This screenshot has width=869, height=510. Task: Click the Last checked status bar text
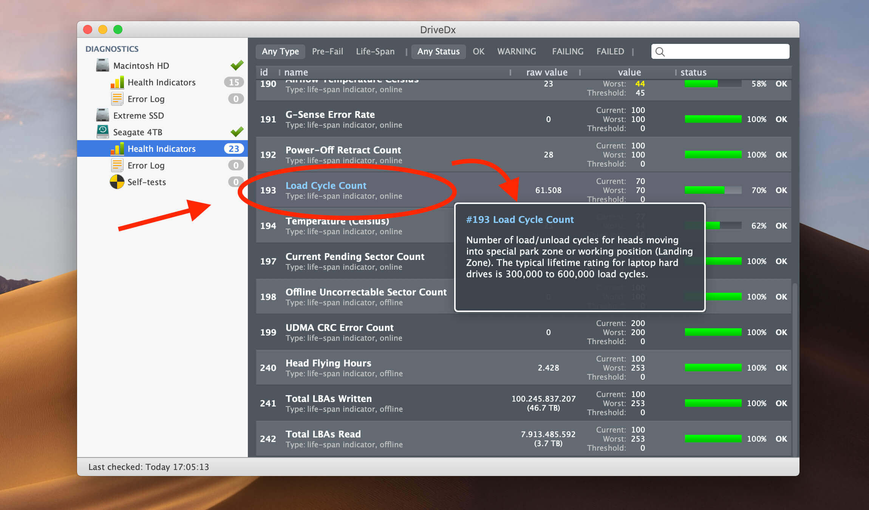(x=148, y=467)
